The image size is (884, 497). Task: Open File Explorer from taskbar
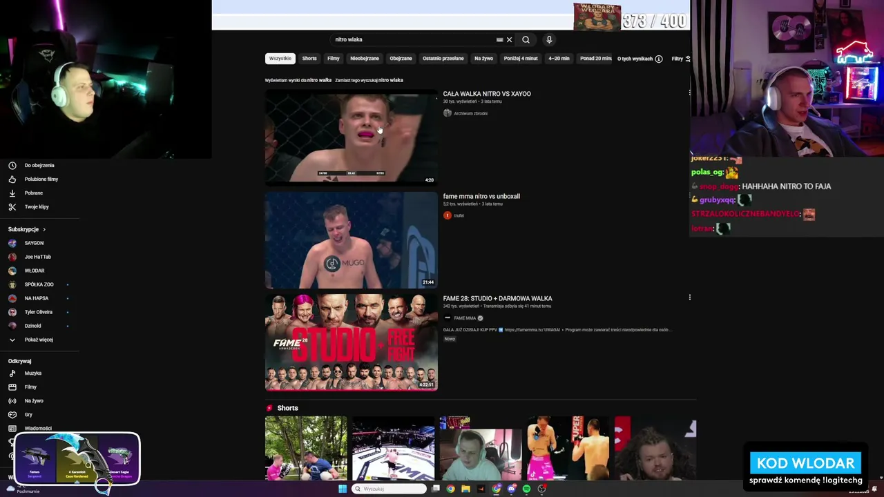(x=465, y=489)
